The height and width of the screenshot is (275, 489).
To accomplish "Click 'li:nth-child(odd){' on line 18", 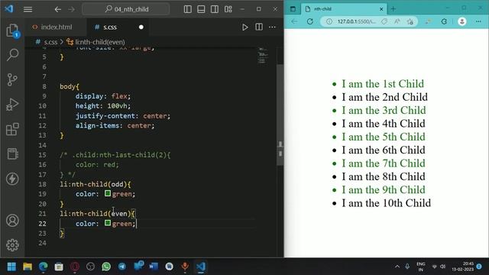I will click(96, 184).
